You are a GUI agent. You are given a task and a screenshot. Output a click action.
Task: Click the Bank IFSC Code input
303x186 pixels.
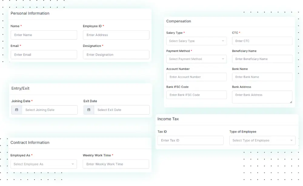click(196, 95)
